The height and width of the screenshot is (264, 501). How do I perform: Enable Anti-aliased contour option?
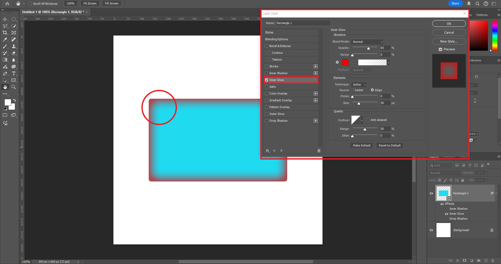[x=368, y=120]
